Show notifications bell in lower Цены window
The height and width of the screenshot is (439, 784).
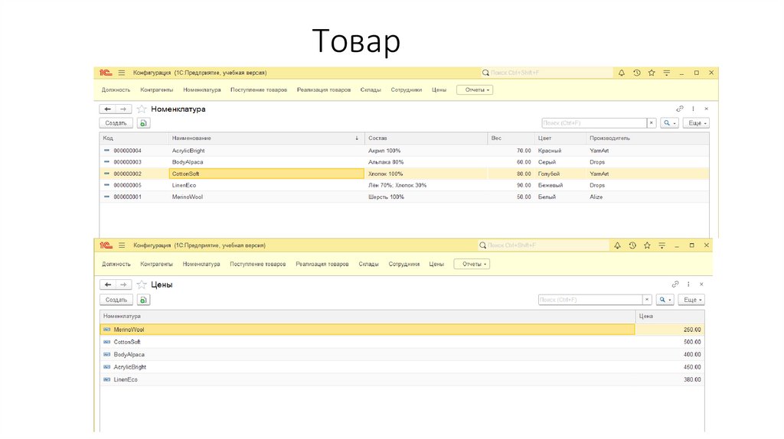618,246
